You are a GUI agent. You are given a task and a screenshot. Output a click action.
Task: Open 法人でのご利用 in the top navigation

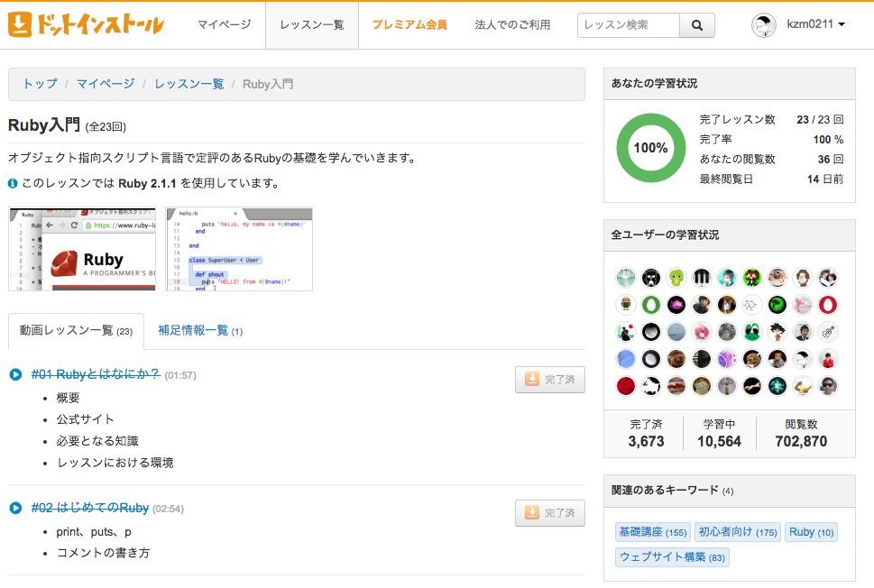pos(512,24)
